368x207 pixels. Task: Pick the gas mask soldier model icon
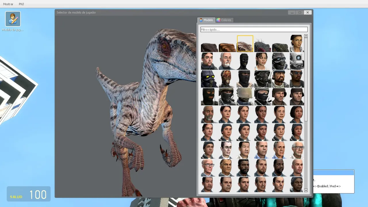[263, 79]
